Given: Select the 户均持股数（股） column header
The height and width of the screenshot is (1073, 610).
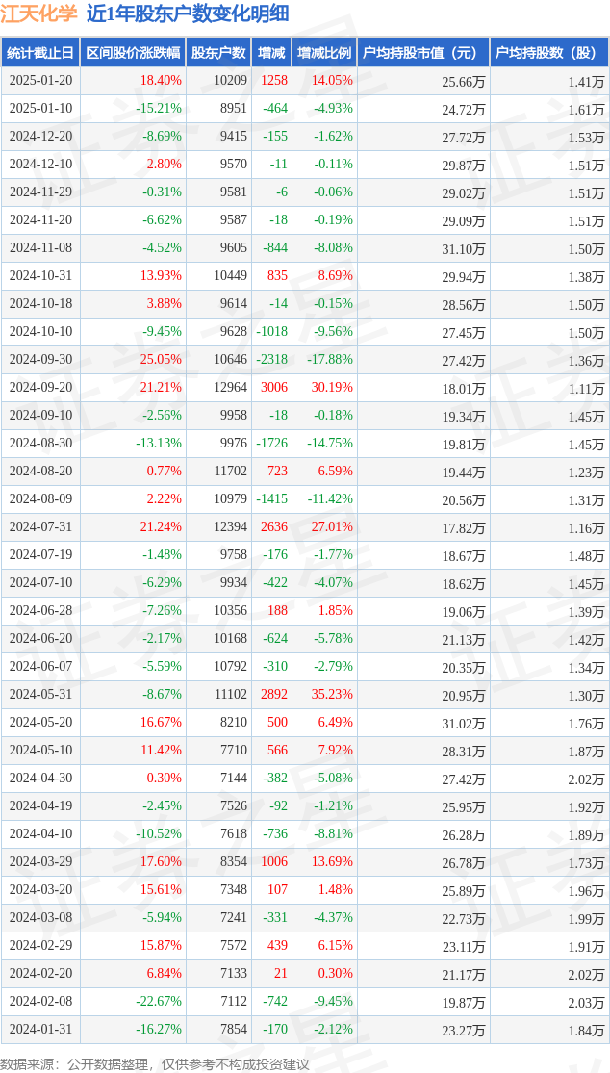Looking at the screenshot, I should point(548,53).
